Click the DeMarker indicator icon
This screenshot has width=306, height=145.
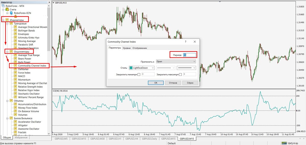[x=15, y=69]
